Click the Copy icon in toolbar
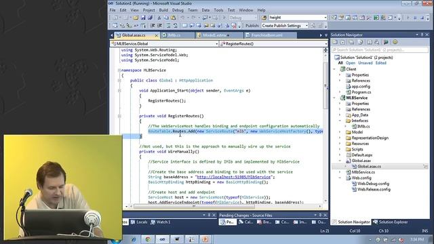This screenshot has width=434, height=244. tap(166, 18)
